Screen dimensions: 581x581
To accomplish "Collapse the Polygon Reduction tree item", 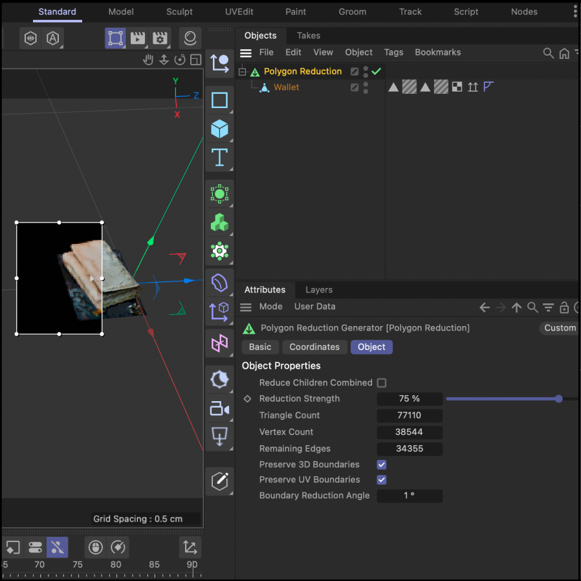I will [243, 72].
